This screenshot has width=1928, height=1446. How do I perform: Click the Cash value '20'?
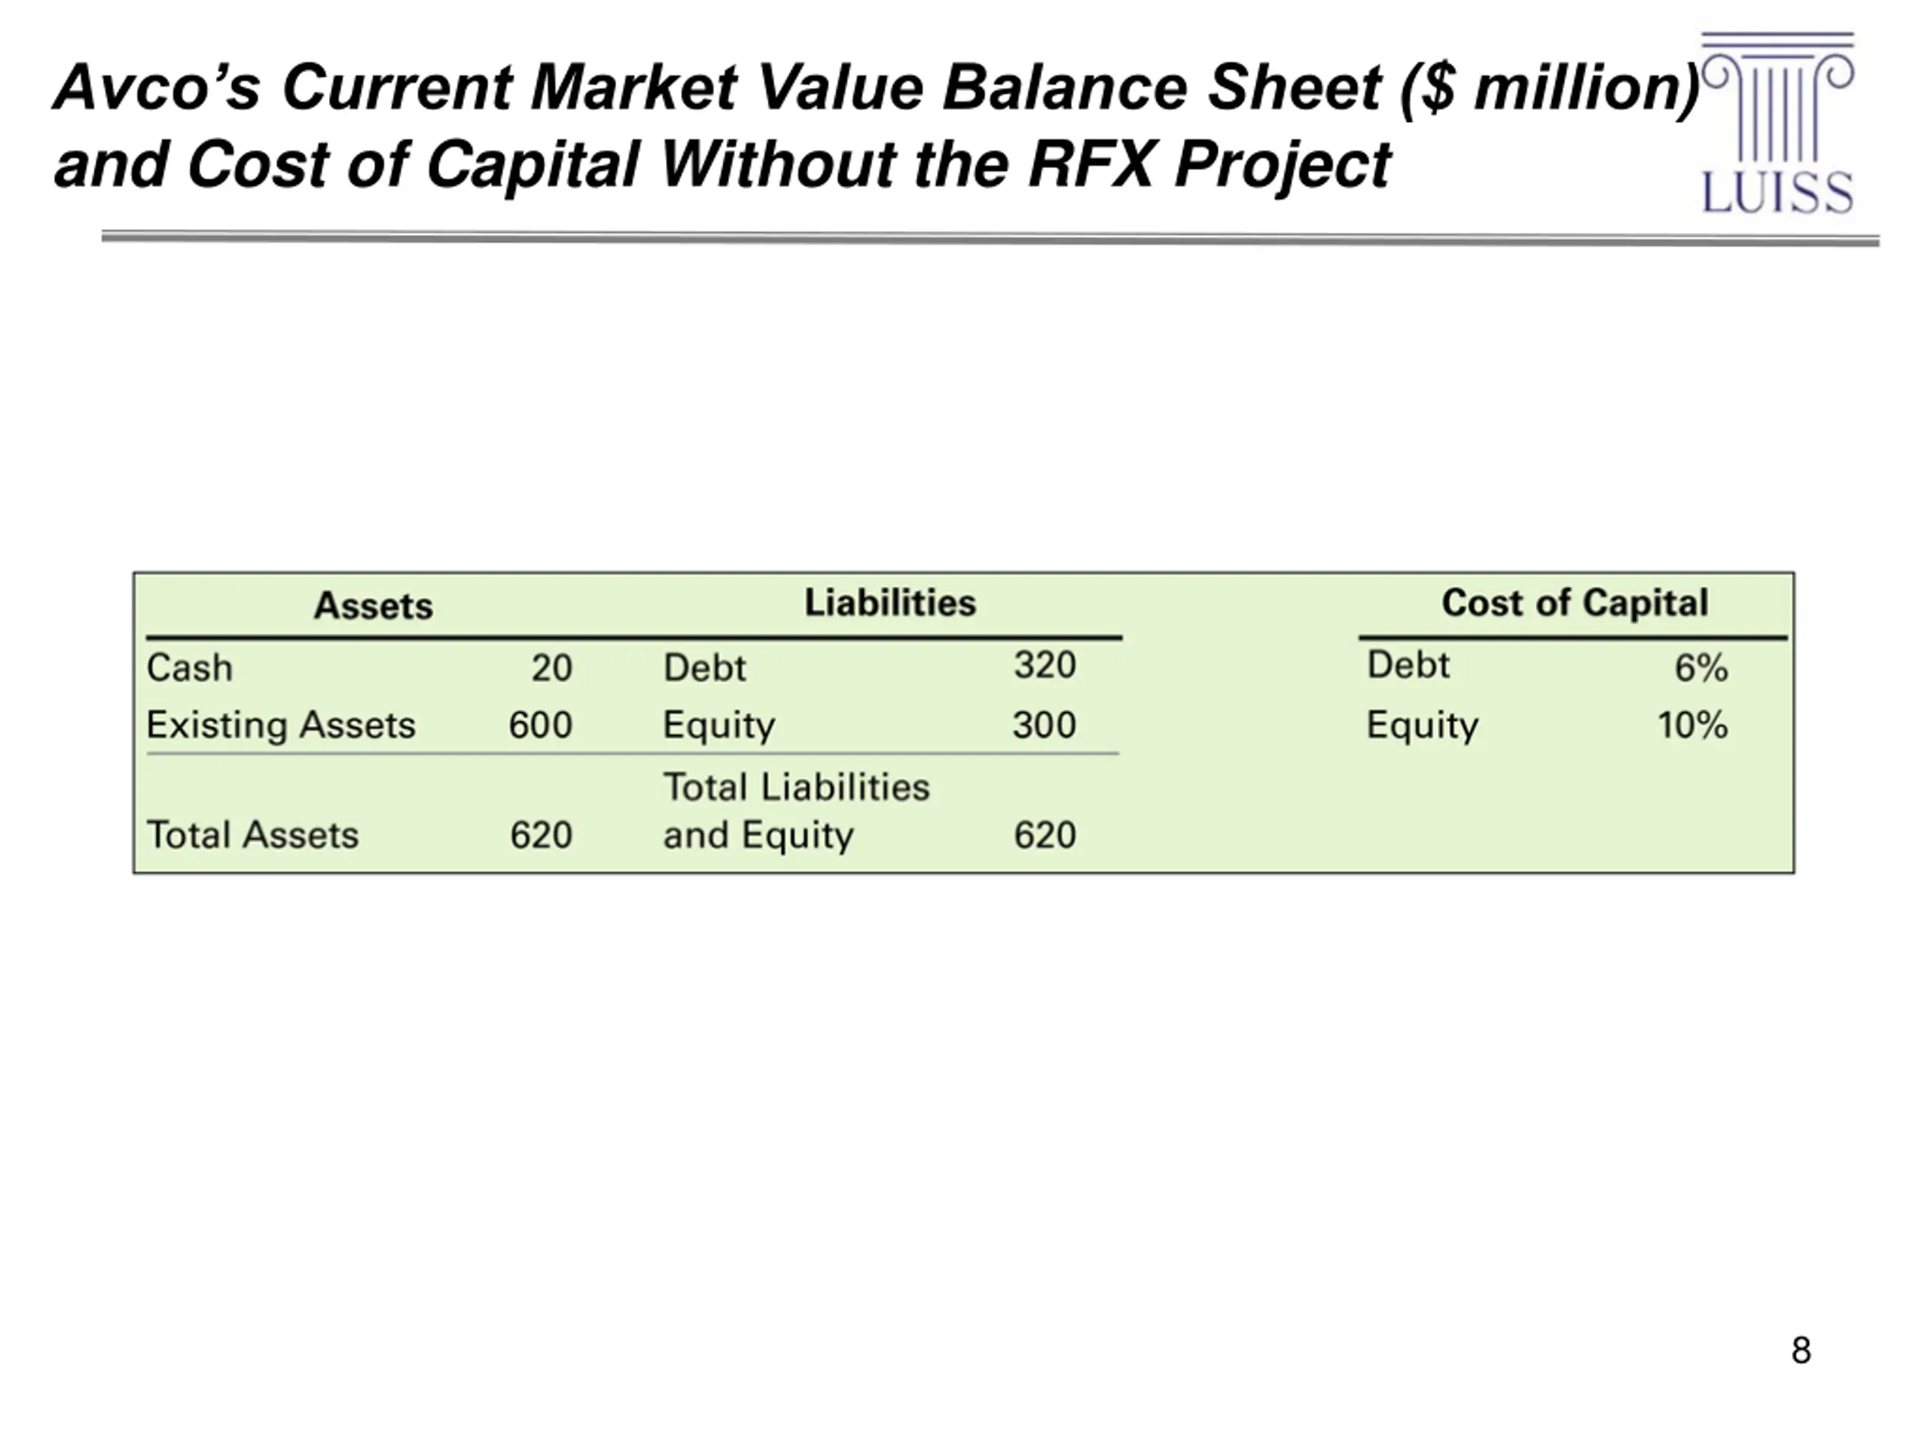tap(552, 669)
